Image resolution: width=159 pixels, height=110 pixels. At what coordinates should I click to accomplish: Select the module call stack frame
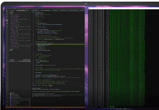click(20, 61)
